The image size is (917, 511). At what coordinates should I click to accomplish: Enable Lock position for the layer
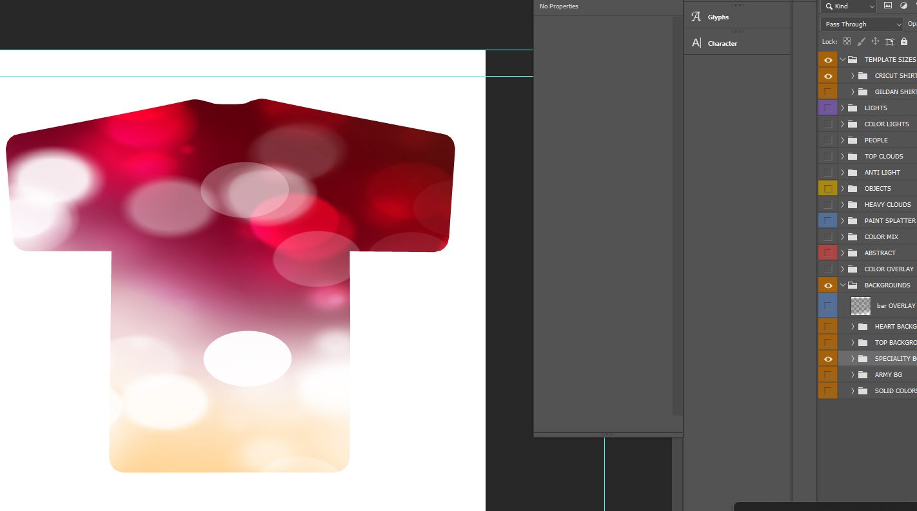pyautogui.click(x=875, y=41)
